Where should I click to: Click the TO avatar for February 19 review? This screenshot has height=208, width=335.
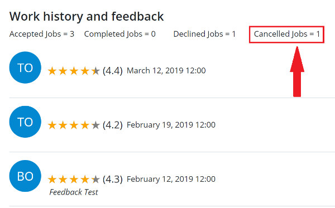tap(25, 122)
